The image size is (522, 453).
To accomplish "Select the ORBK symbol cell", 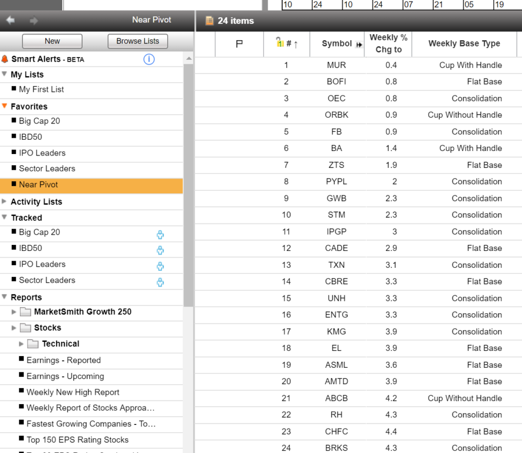I will [x=336, y=115].
